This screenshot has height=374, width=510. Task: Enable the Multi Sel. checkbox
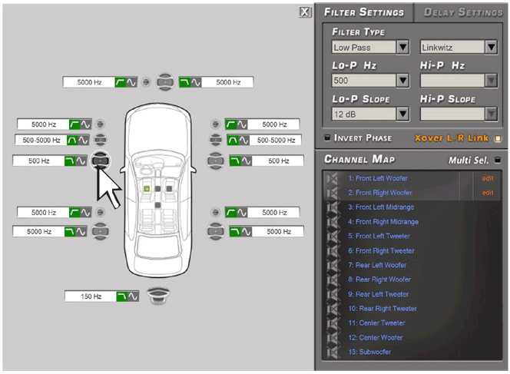497,160
